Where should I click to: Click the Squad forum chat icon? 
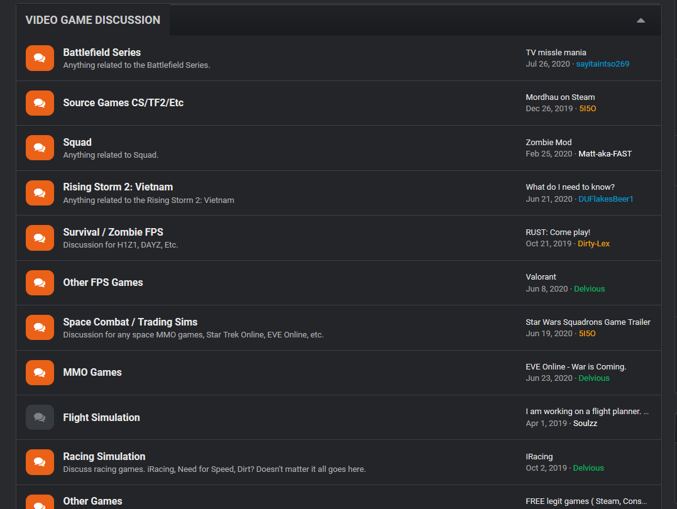(x=40, y=148)
